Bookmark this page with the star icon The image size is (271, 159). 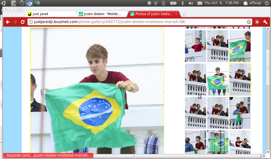coord(249,22)
